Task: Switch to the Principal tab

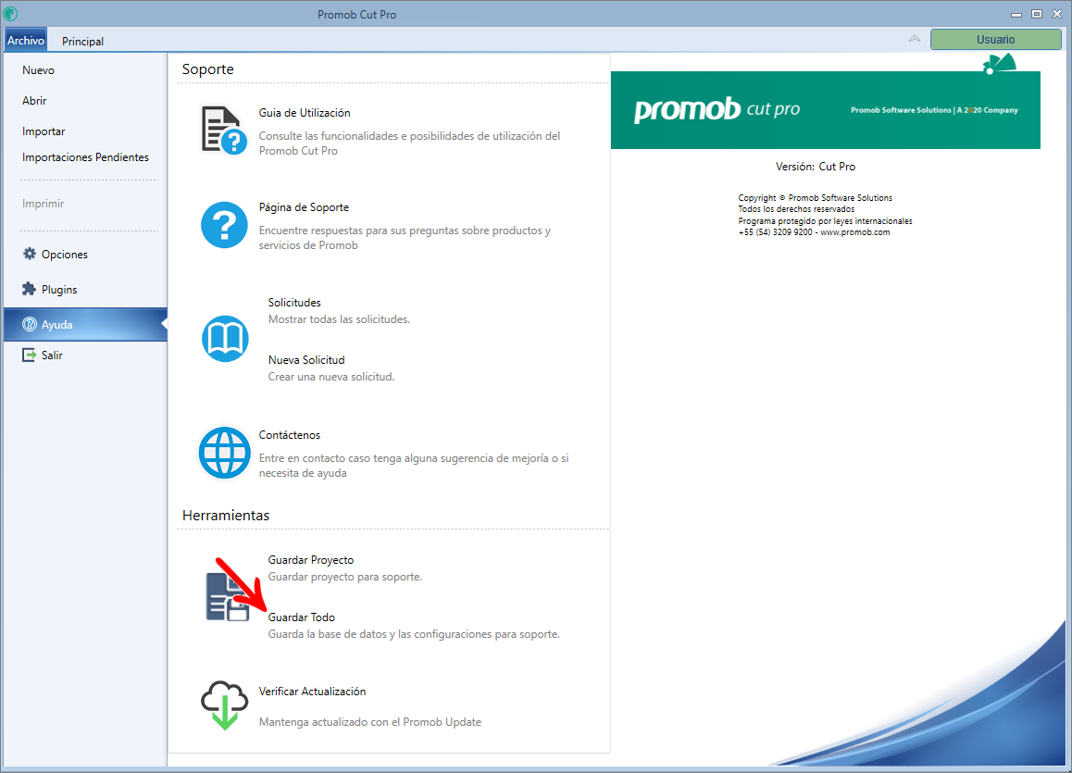Action: tap(82, 41)
